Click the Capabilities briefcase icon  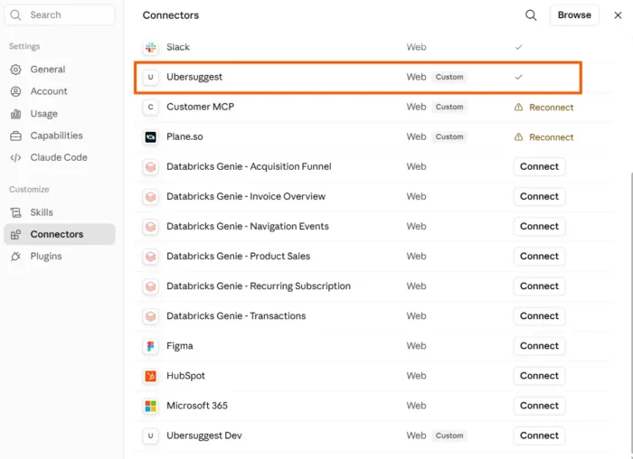(x=15, y=136)
